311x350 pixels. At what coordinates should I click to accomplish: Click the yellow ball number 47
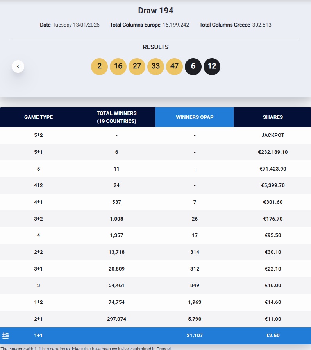[x=174, y=66]
